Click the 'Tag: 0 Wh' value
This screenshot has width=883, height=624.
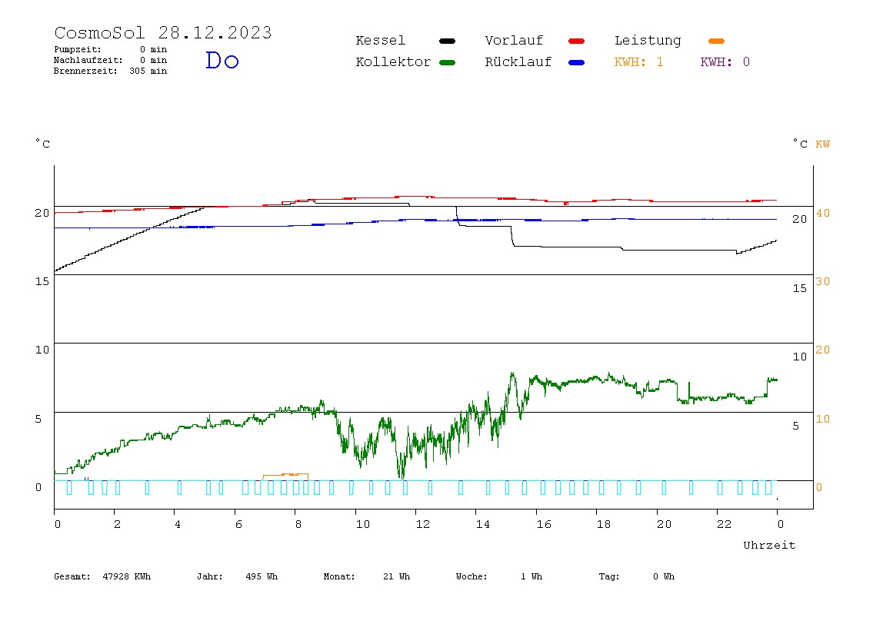tap(636, 576)
